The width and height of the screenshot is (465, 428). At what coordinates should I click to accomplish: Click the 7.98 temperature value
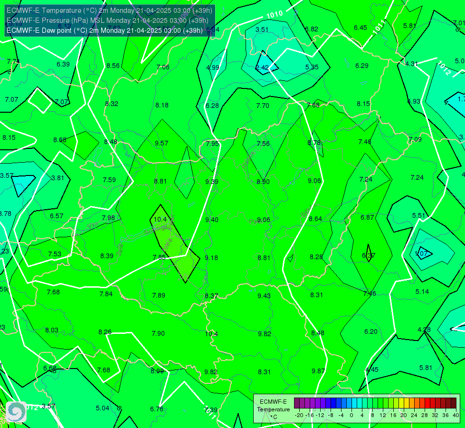(108, 218)
